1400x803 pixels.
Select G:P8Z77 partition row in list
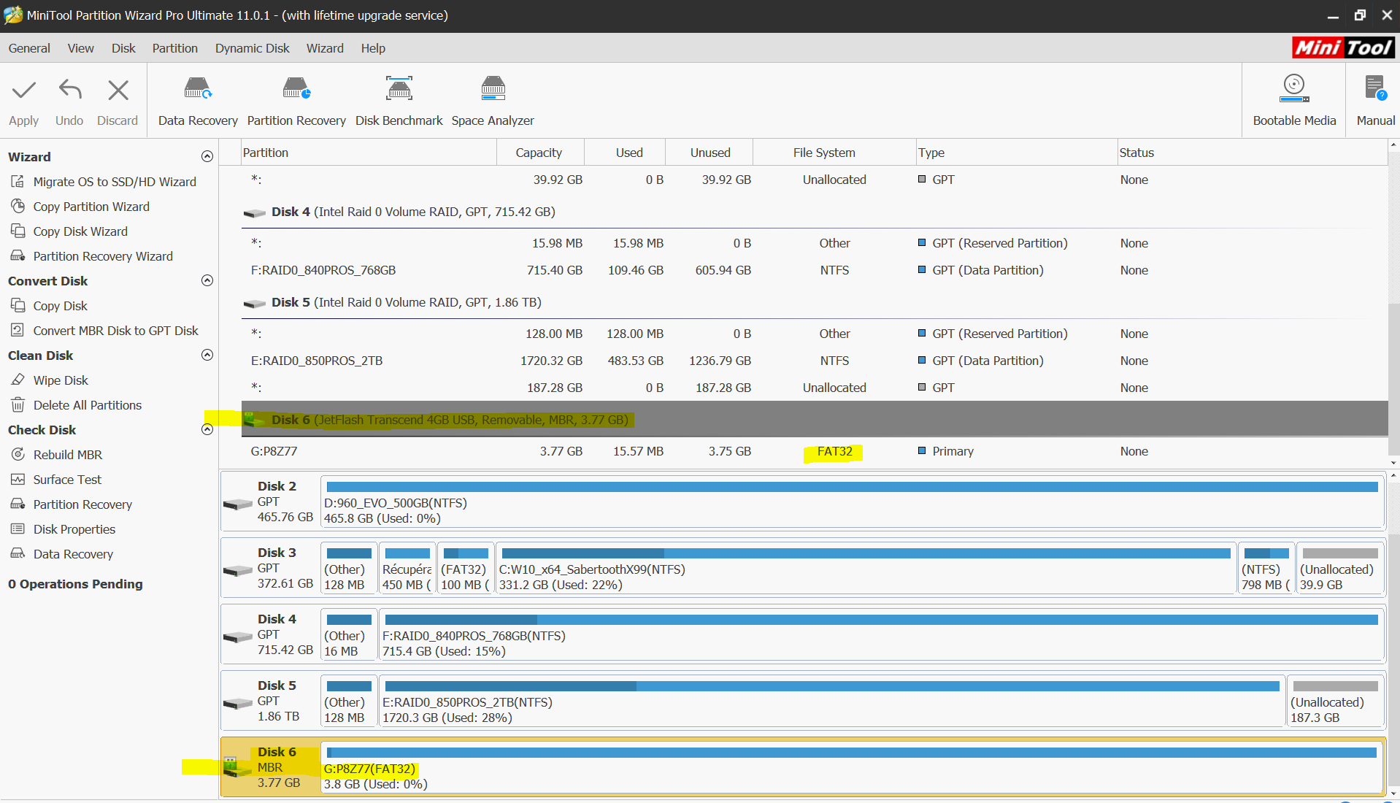pos(815,451)
